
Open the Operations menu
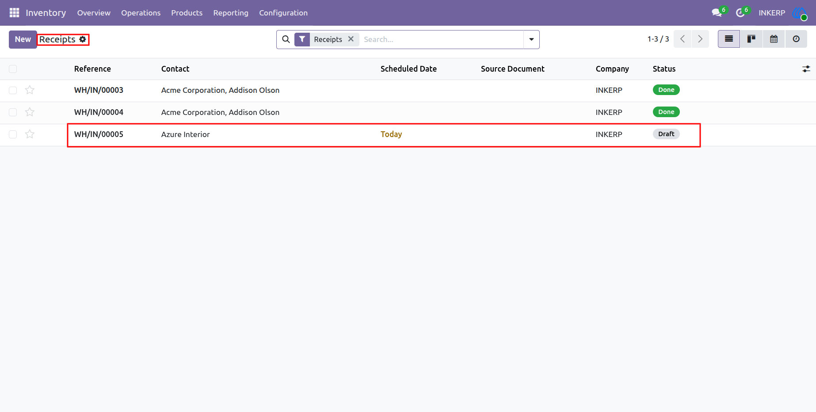click(x=141, y=13)
